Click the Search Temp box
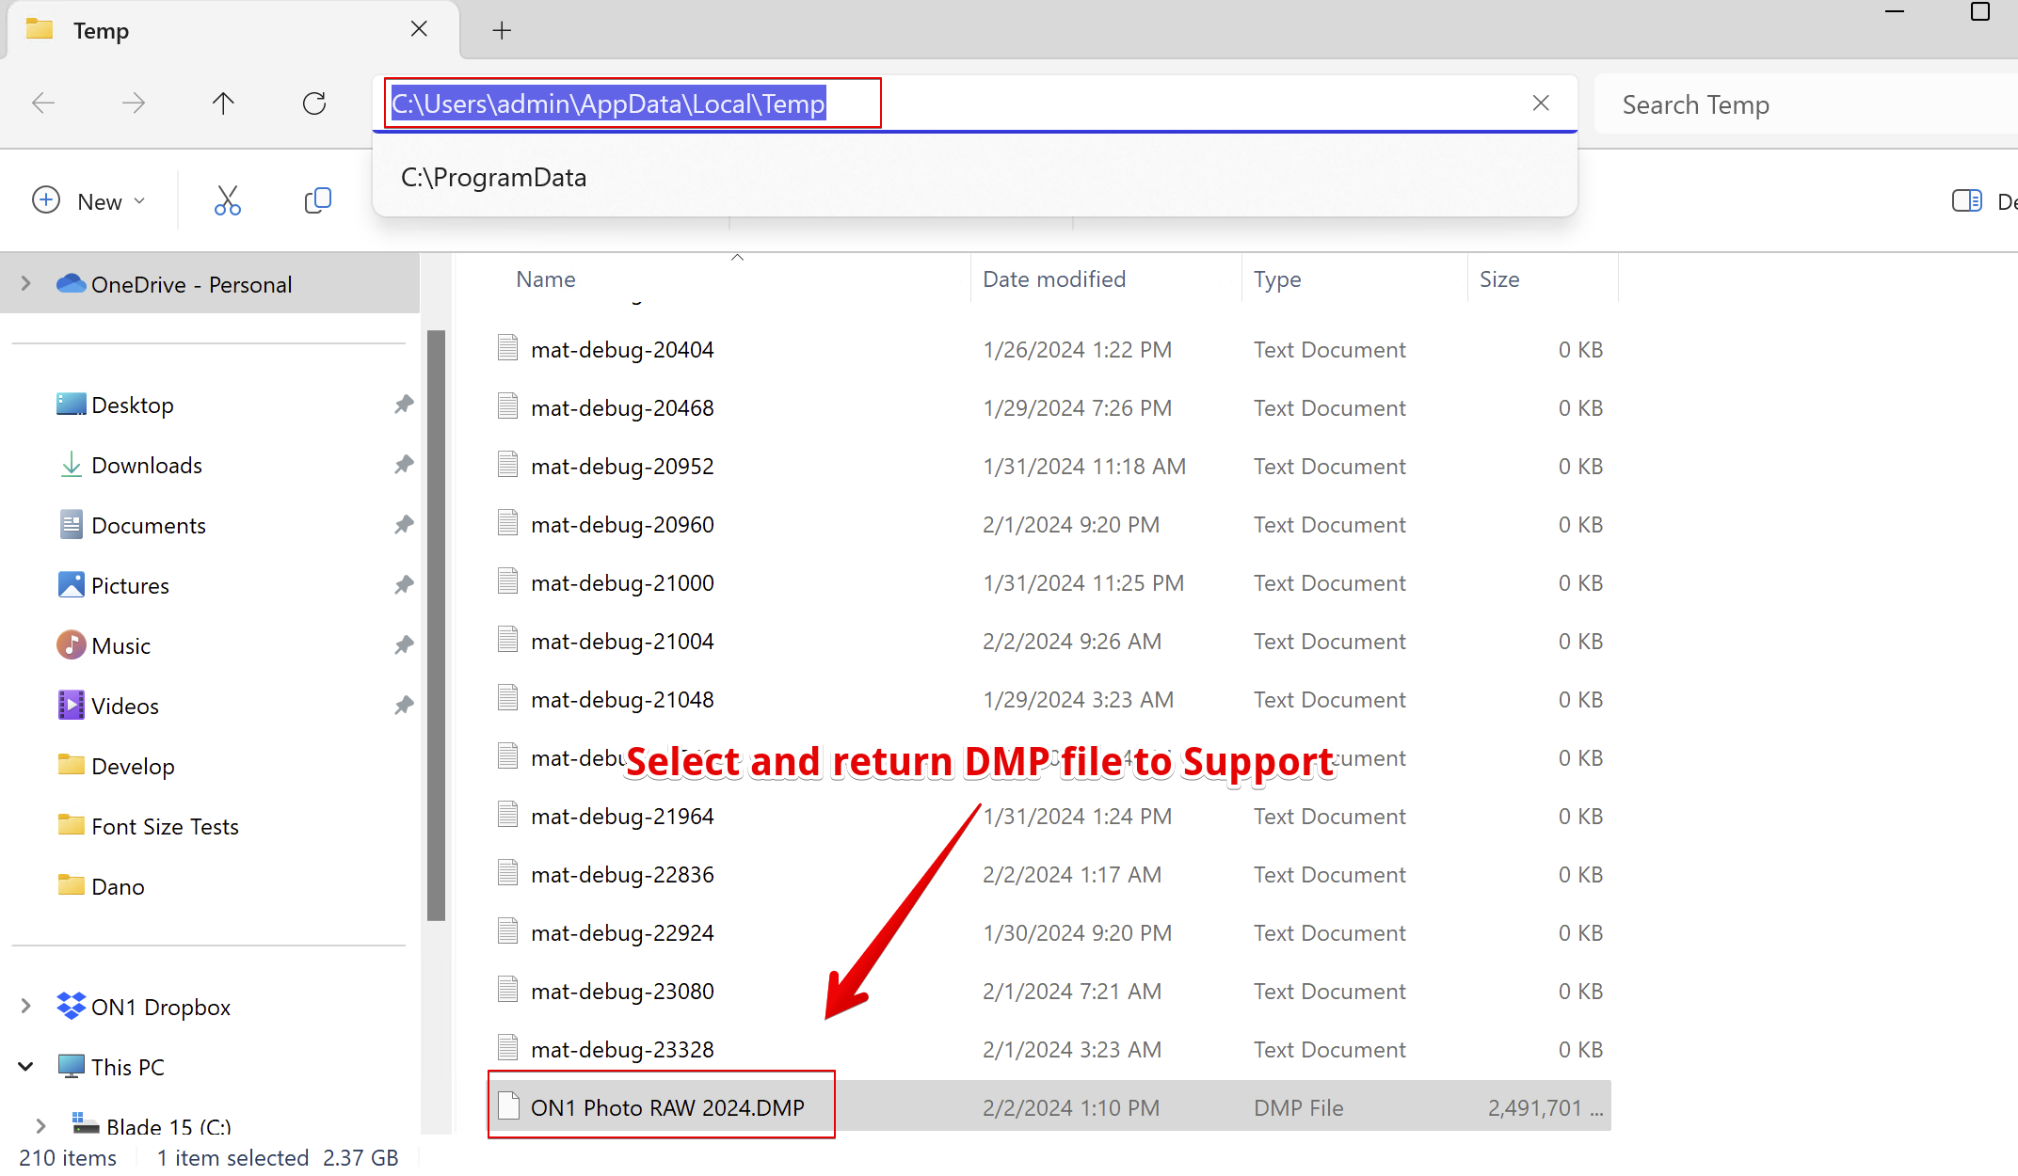The image size is (2018, 1176). pos(1805,104)
